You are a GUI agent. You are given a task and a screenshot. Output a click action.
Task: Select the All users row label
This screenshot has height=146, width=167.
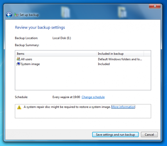coord(26,59)
